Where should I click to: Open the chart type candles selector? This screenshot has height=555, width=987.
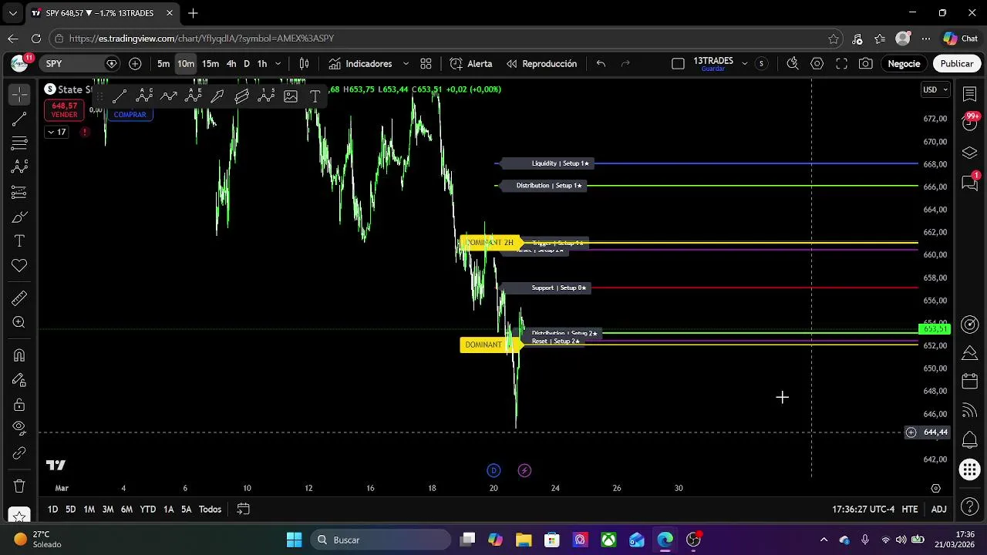[305, 64]
